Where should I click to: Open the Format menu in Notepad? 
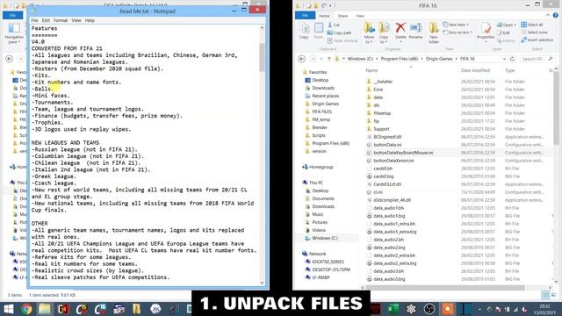(x=61, y=20)
